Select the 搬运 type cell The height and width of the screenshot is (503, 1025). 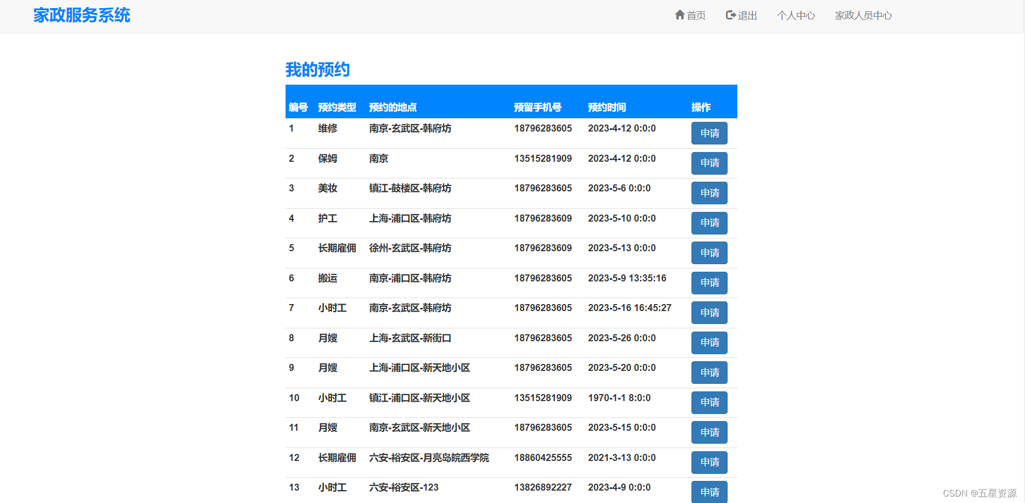pyautogui.click(x=328, y=278)
